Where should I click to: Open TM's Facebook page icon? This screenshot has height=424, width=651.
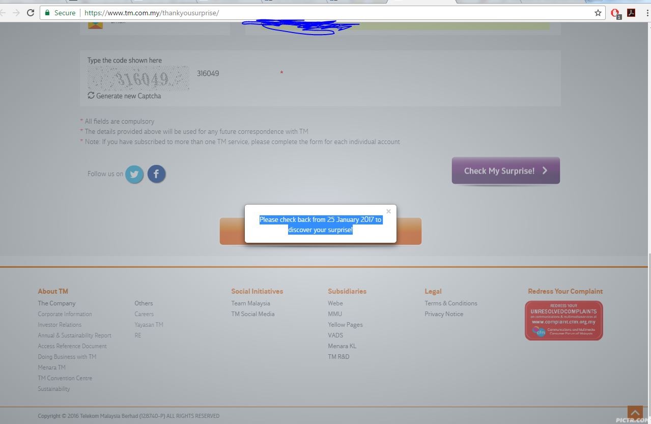156,174
